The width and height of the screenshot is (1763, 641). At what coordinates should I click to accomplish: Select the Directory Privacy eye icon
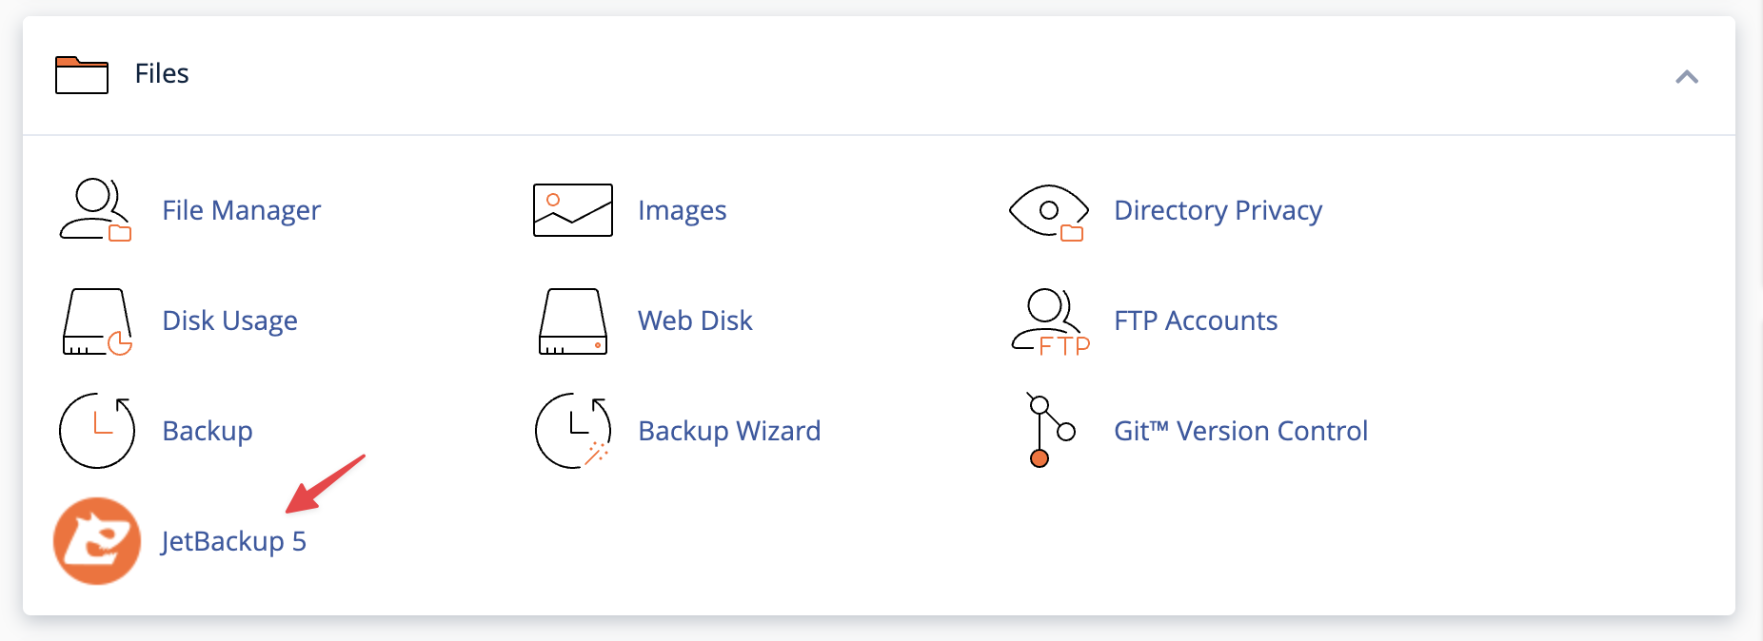(1048, 211)
